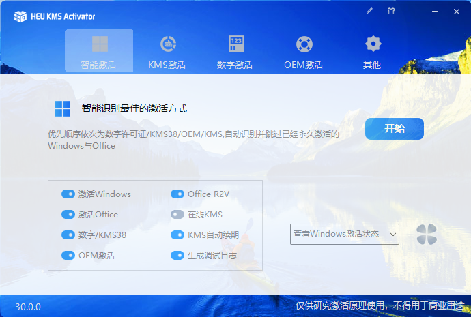
Task: Toggle the 激活Office switch
Action: coord(68,215)
